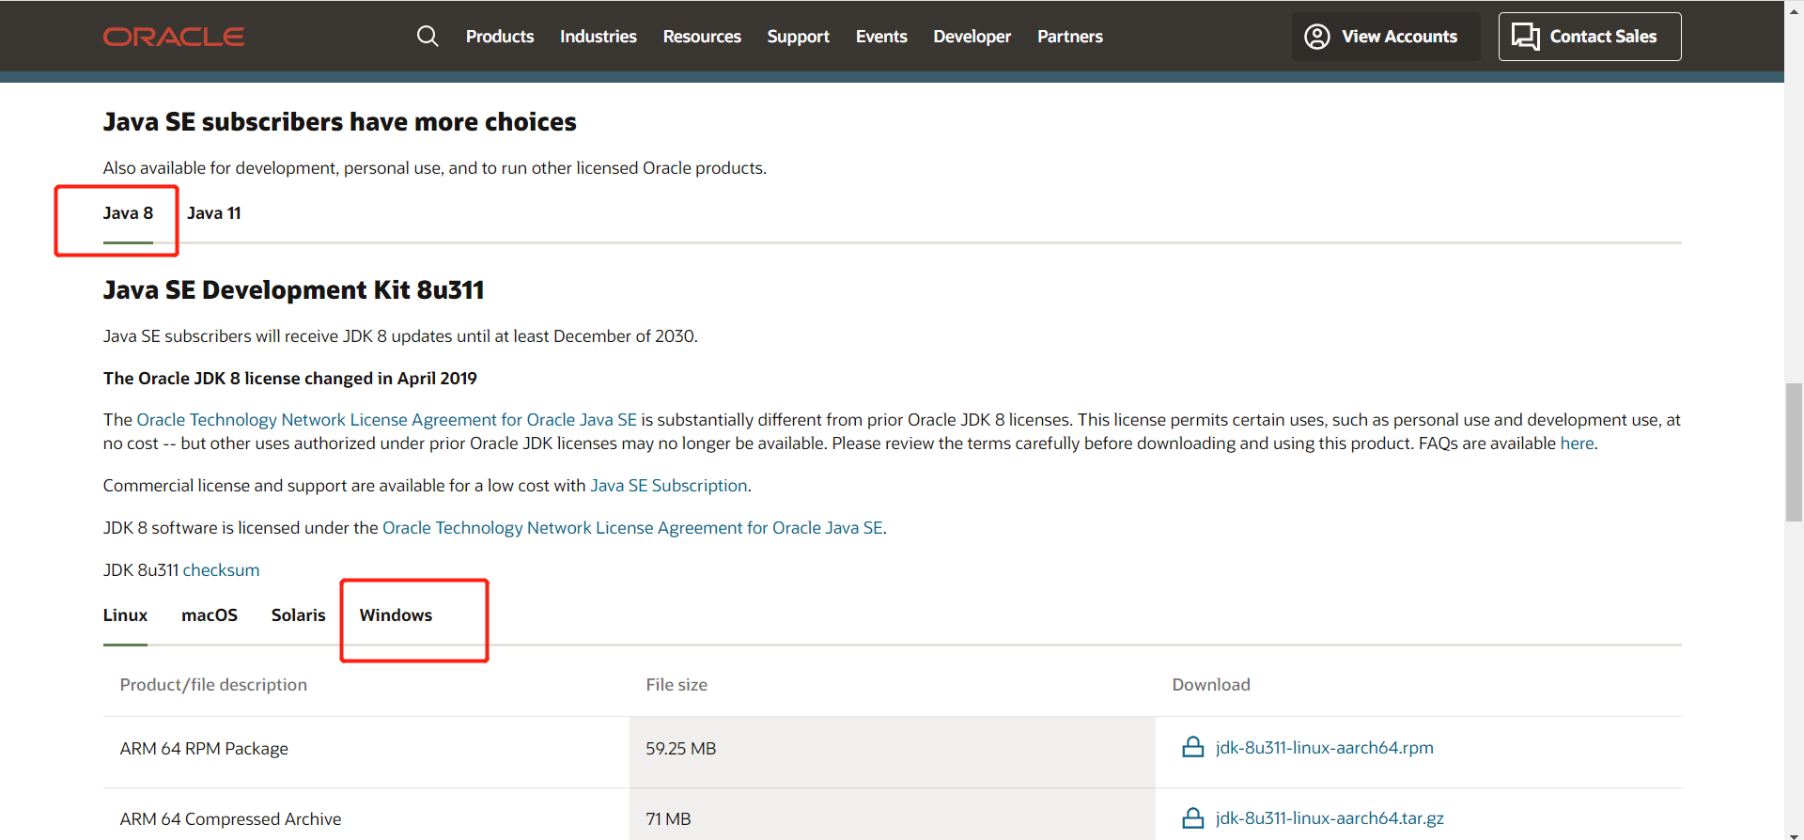
Task: Select the Linux tab
Action: [x=125, y=615]
